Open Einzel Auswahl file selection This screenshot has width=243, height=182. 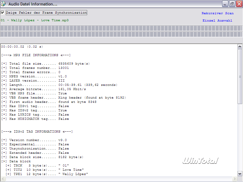tap(217, 21)
